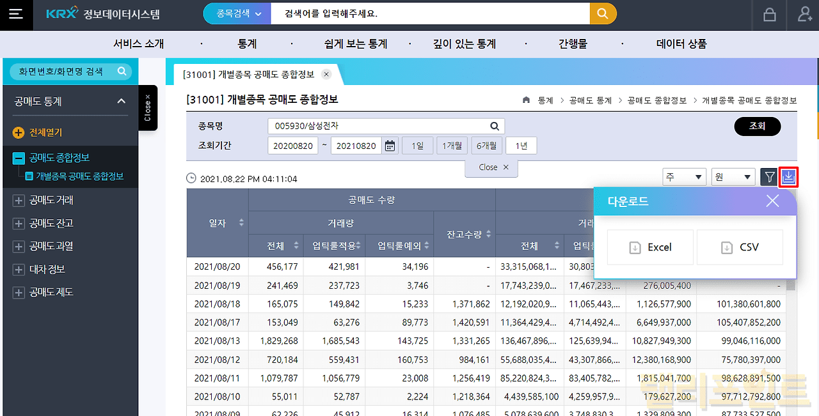The width and height of the screenshot is (819, 416).
Task: Click the lock login icon
Action: [x=769, y=15]
